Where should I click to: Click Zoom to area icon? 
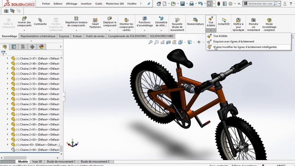157,42
